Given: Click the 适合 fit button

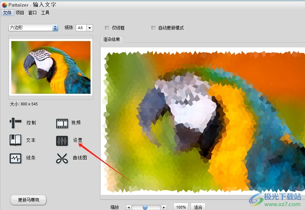Looking at the screenshot, I should pos(198,207).
